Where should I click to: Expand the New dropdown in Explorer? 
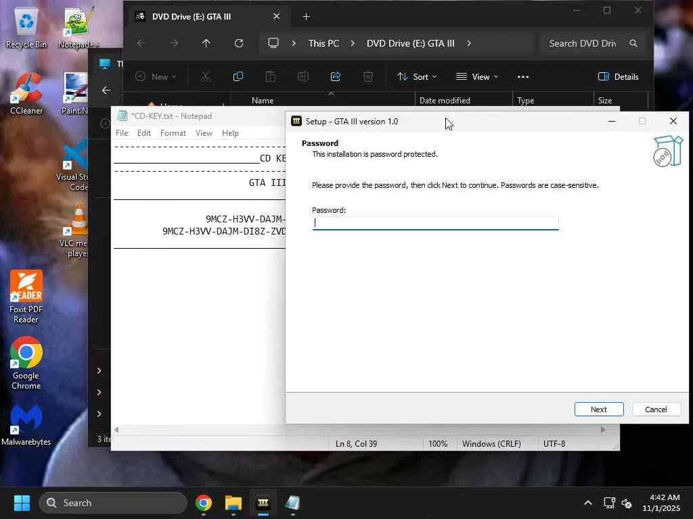(156, 76)
